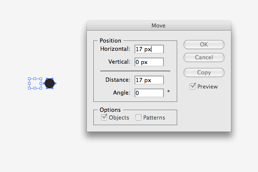Confirm the move with OK
Viewport: 258px width, 172px height.
[204, 44]
